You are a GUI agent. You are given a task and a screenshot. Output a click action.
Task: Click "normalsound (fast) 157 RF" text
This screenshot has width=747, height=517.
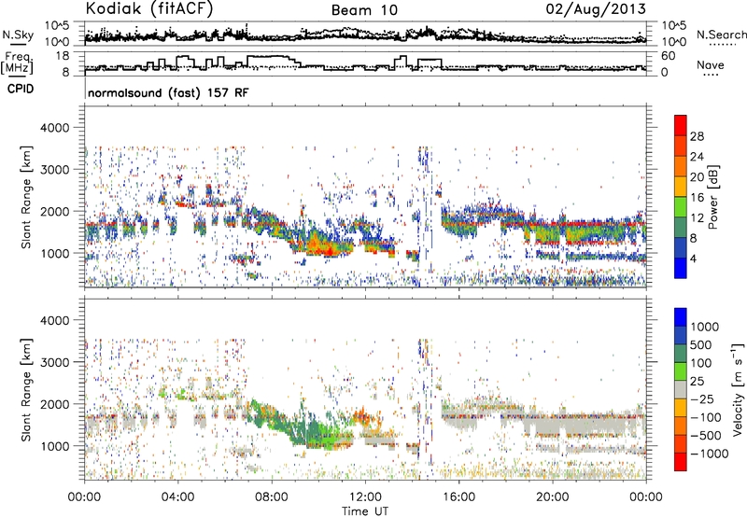click(x=168, y=92)
